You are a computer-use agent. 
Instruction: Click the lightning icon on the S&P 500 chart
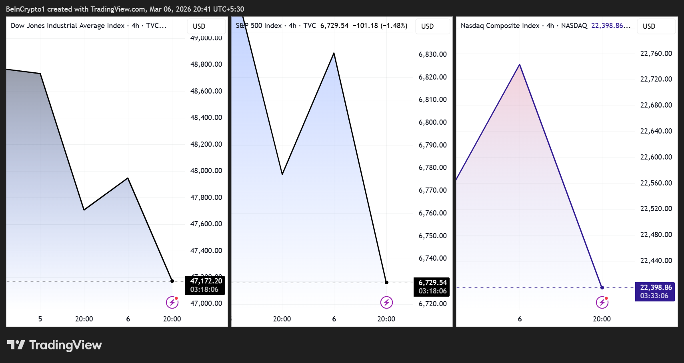pyautogui.click(x=386, y=303)
